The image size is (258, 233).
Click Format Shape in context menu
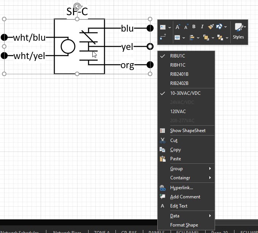[184, 225]
